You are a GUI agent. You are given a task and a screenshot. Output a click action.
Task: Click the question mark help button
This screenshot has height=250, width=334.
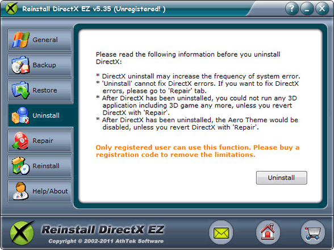click(x=291, y=9)
